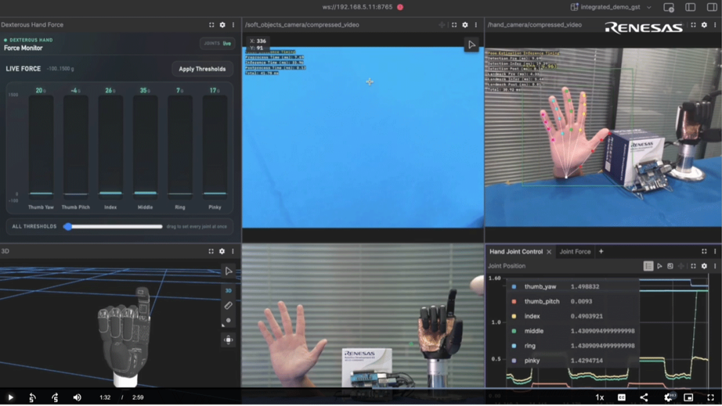Toggle the right sidebar from the top bar

pos(712,7)
